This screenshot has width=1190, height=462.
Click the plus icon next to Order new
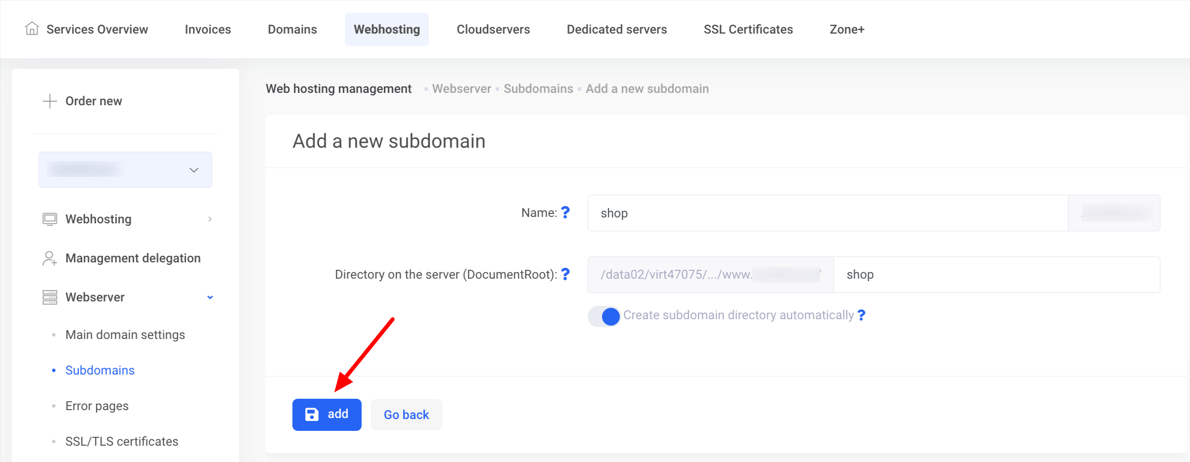click(x=49, y=101)
